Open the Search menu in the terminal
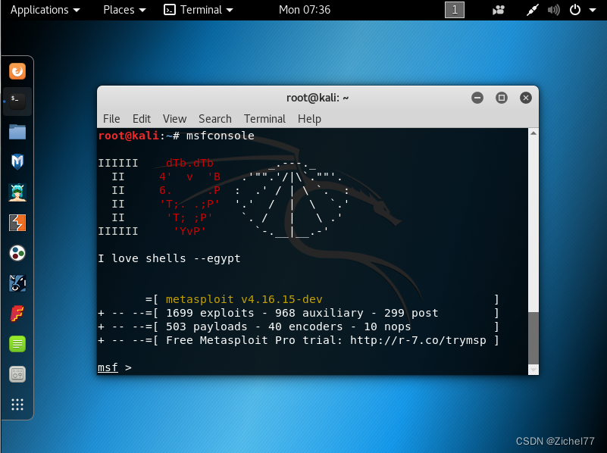607x453 pixels. [x=214, y=119]
